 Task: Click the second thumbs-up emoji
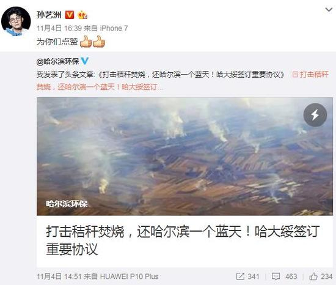click(x=99, y=42)
